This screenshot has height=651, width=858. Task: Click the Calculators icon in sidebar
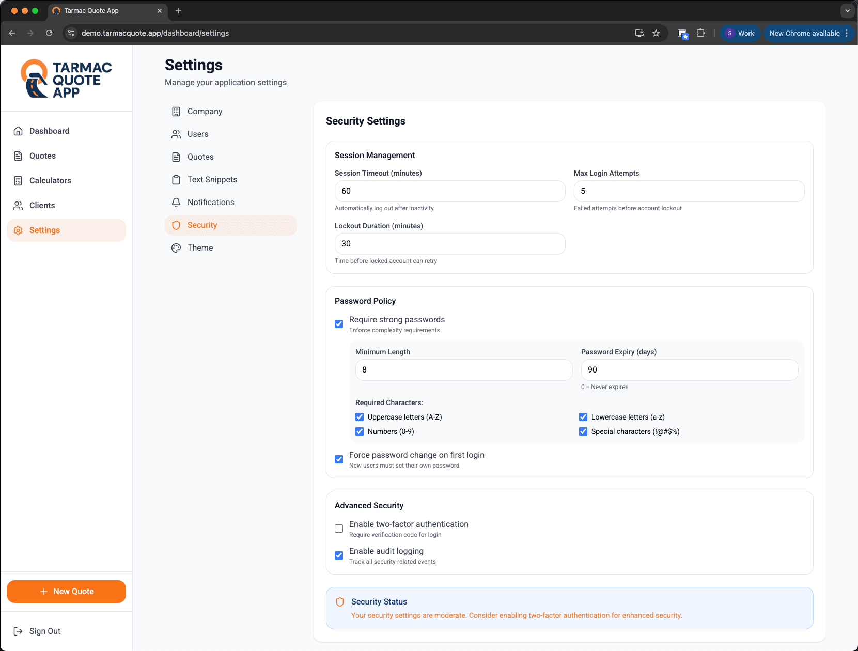pos(18,181)
